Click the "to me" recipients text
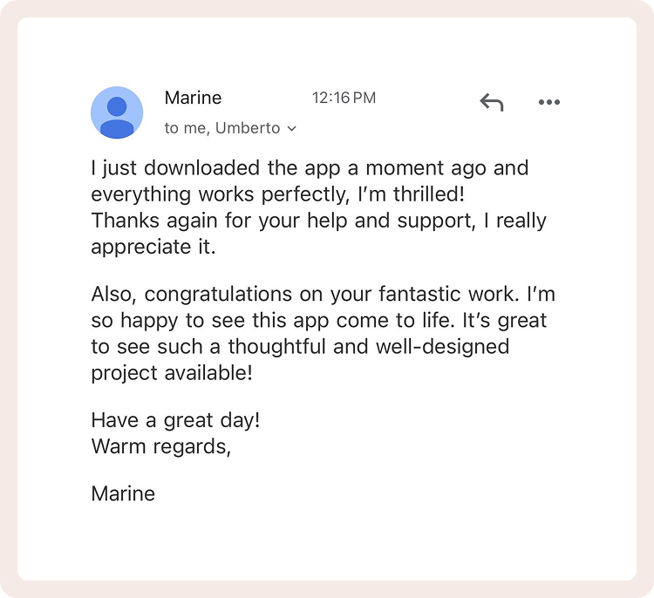 (187, 128)
